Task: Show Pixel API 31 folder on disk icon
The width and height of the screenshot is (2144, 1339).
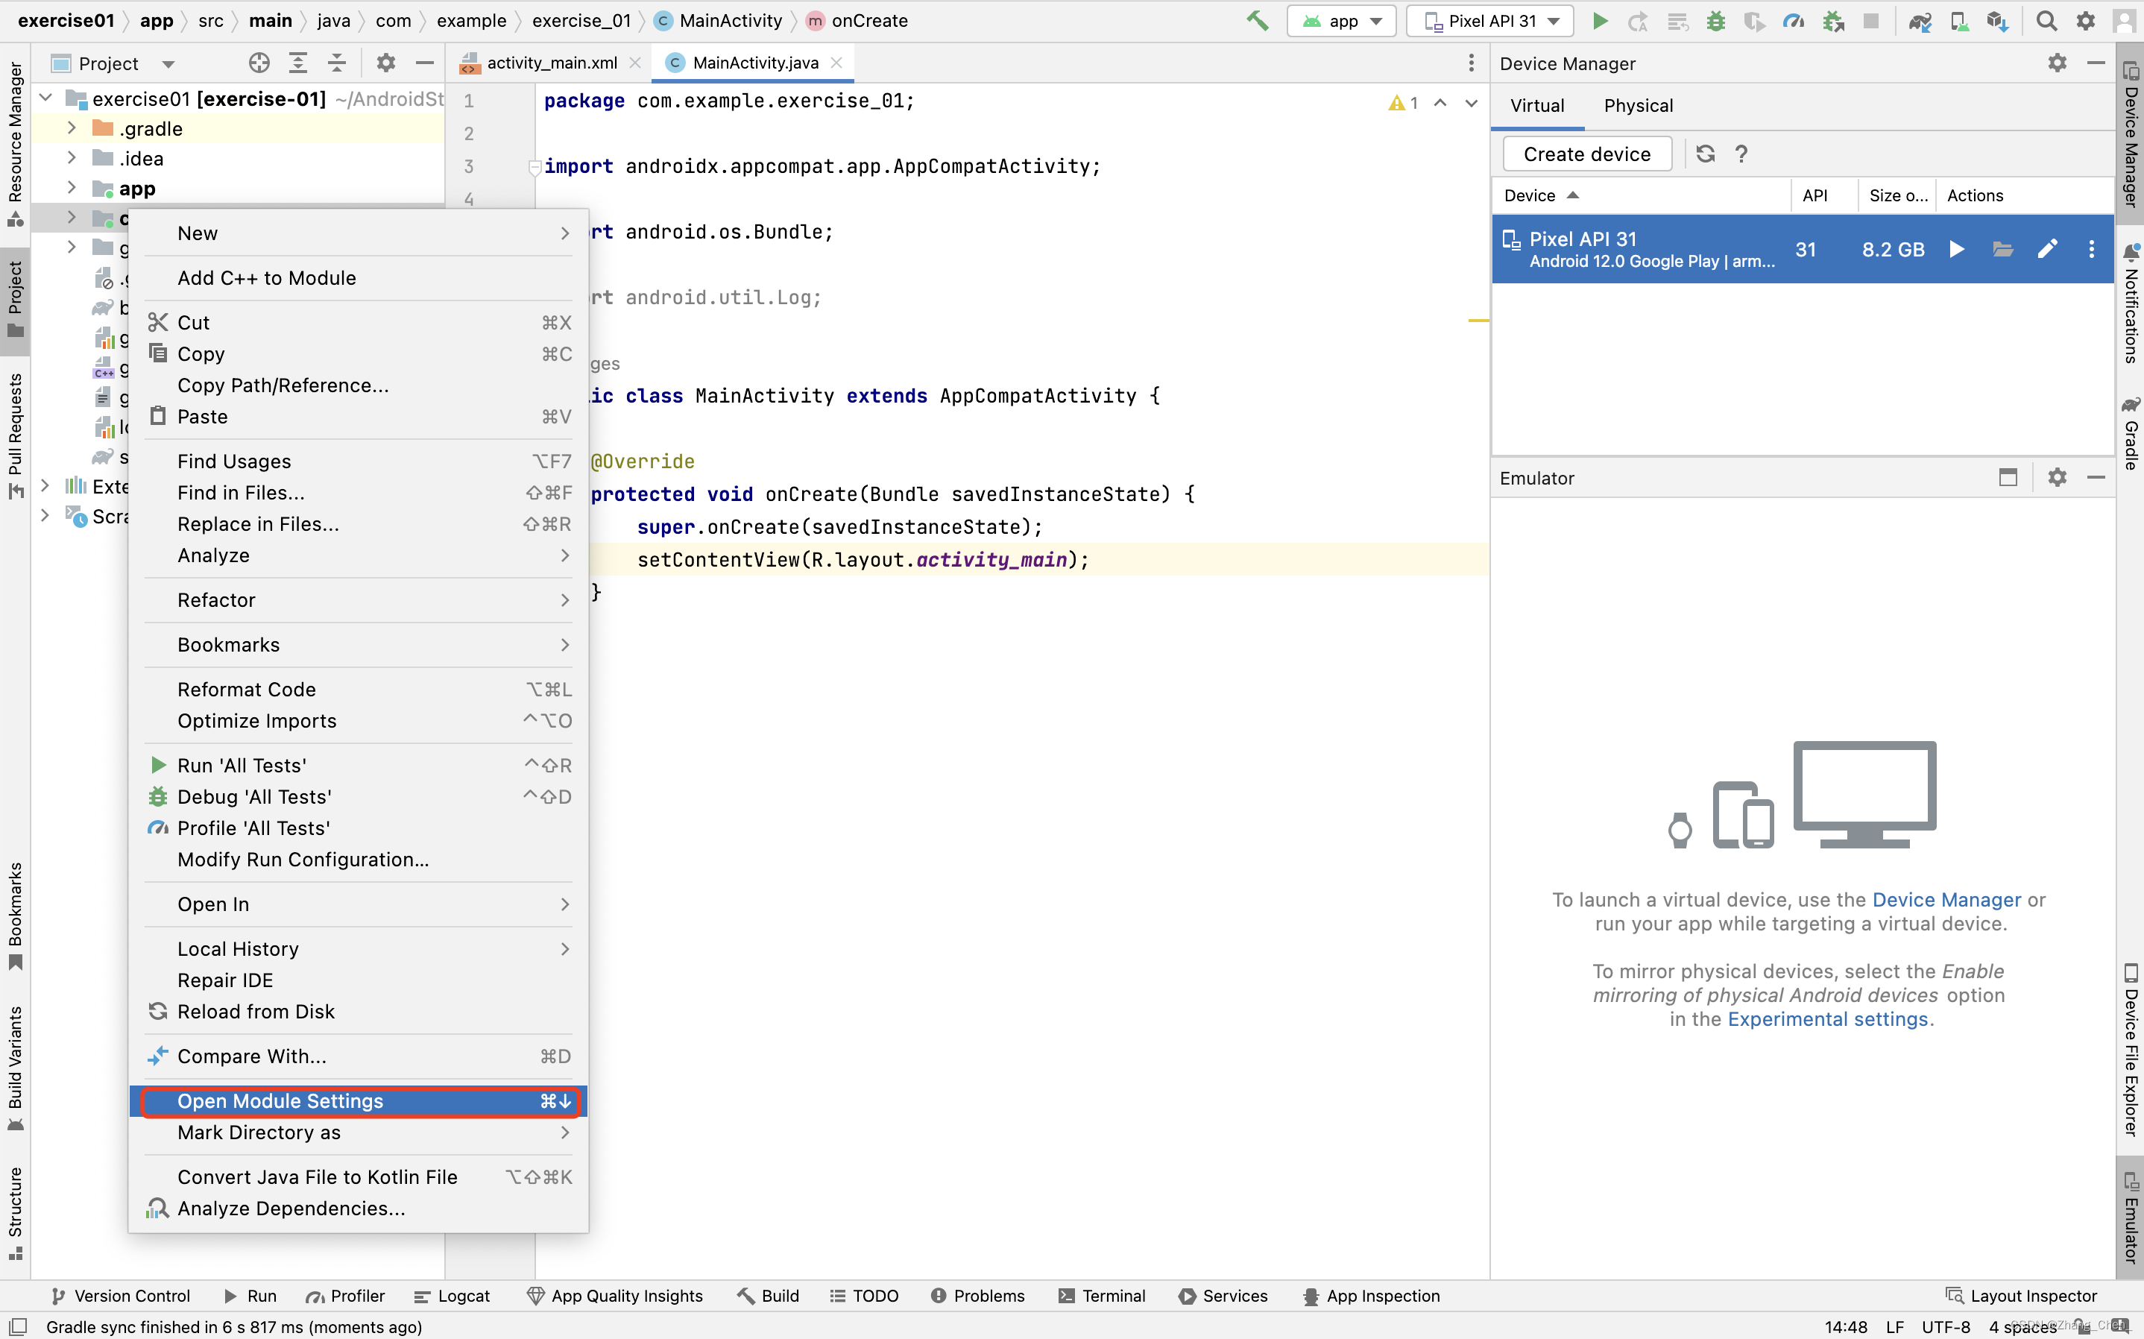Action: pyautogui.click(x=2002, y=249)
